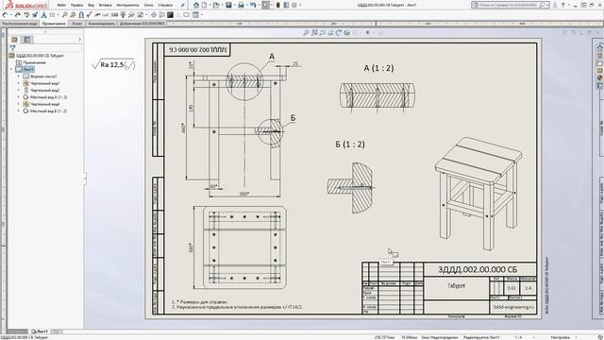The width and height of the screenshot is (604, 340).
Task: Open the dropdown arrow next to Save
Action: coord(234,6)
